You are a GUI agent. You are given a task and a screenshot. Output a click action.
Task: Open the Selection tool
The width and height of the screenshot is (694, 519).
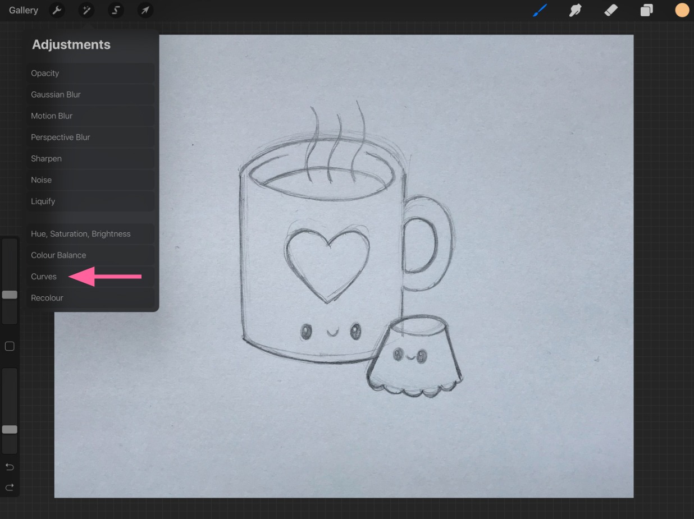116,10
